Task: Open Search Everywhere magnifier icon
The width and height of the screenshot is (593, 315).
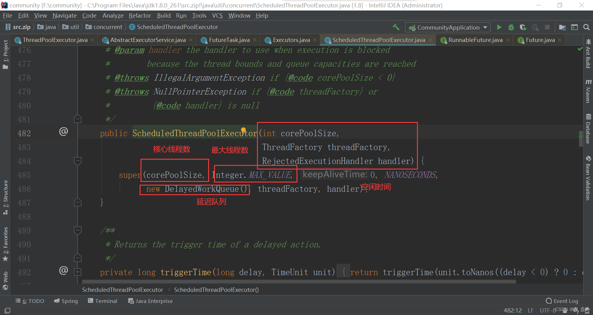Action: 586,27
